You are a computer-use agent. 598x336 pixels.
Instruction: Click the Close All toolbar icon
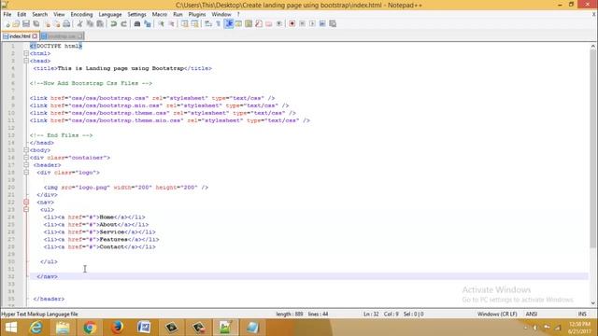pyautogui.click(x=57, y=23)
